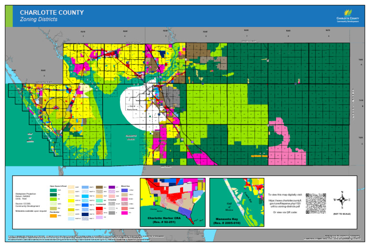This screenshot has height=247, width=370.
Task: Click the 'Manasota Key' caption
Action: [227, 219]
